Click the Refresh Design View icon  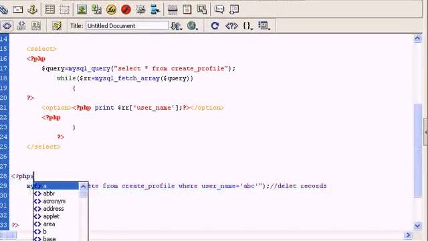(x=215, y=26)
